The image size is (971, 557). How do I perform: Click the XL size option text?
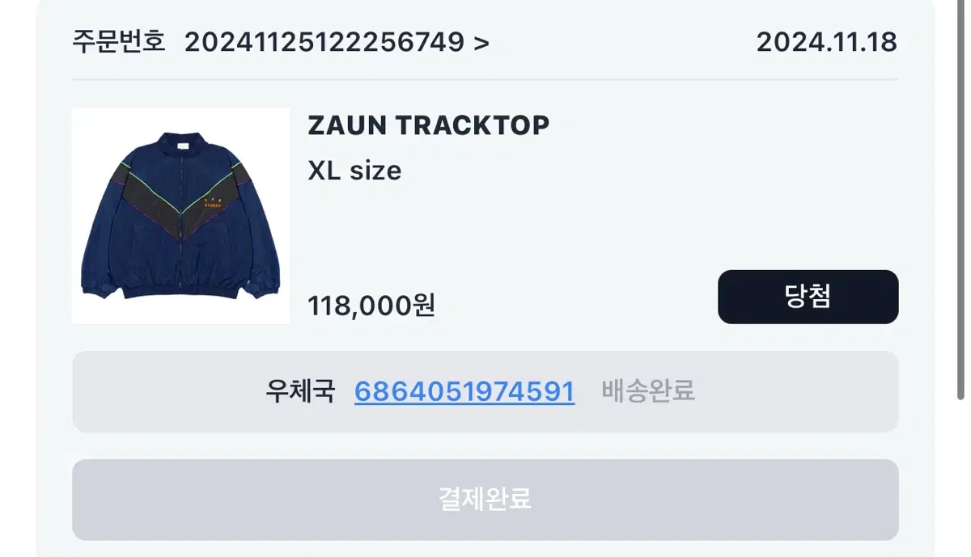[x=354, y=171]
